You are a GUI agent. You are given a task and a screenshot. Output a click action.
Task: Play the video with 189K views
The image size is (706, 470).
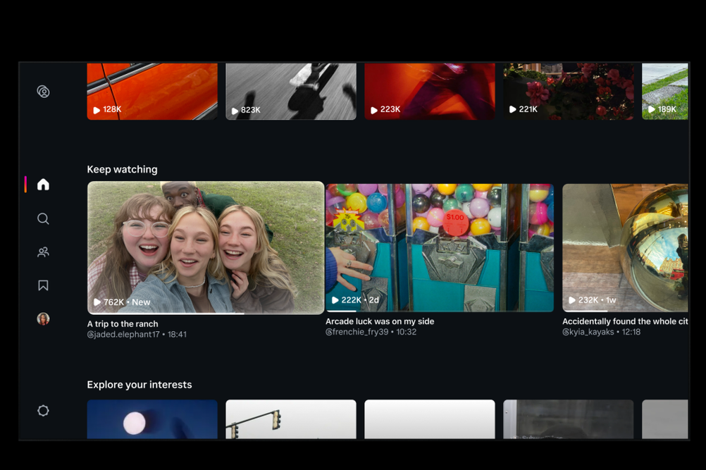665,92
